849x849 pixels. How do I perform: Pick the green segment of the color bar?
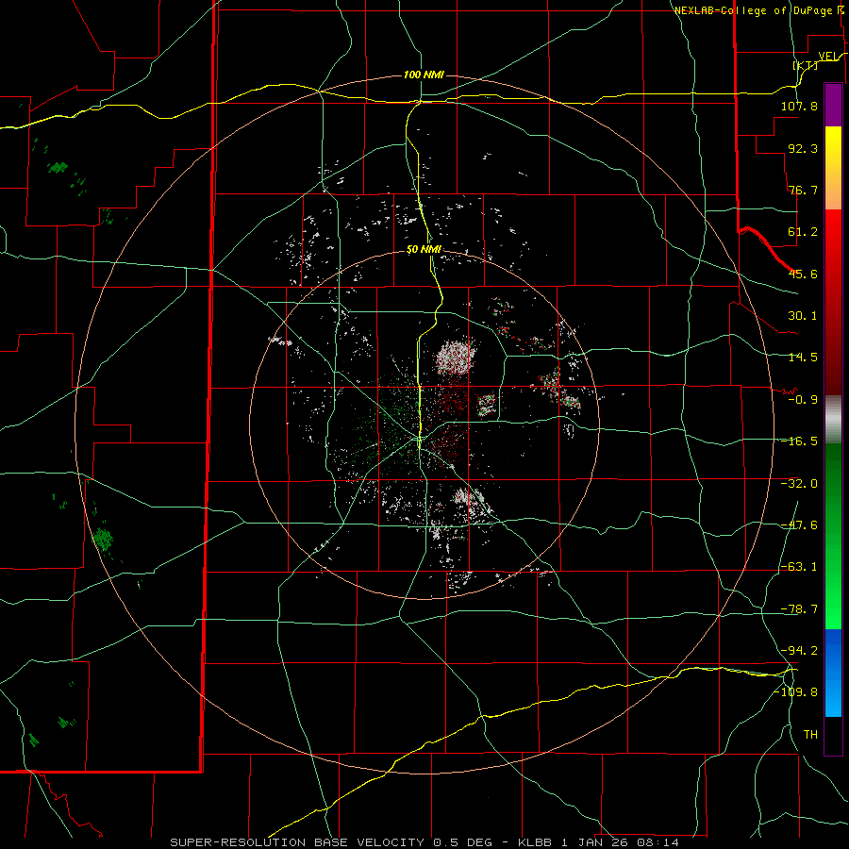click(833, 536)
